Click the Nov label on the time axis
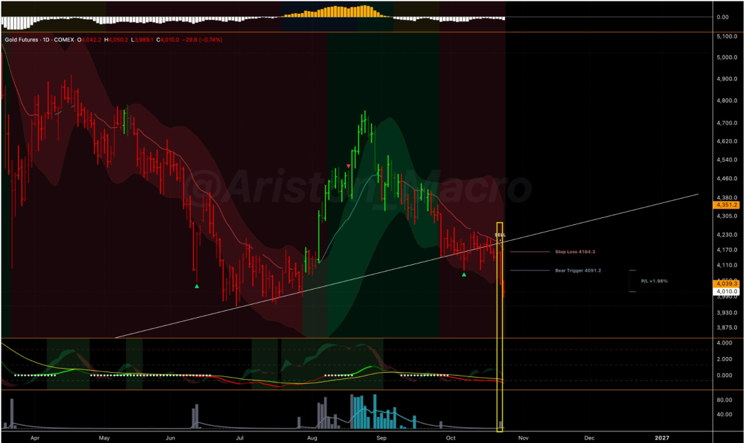This screenshot has width=744, height=443. (524, 437)
